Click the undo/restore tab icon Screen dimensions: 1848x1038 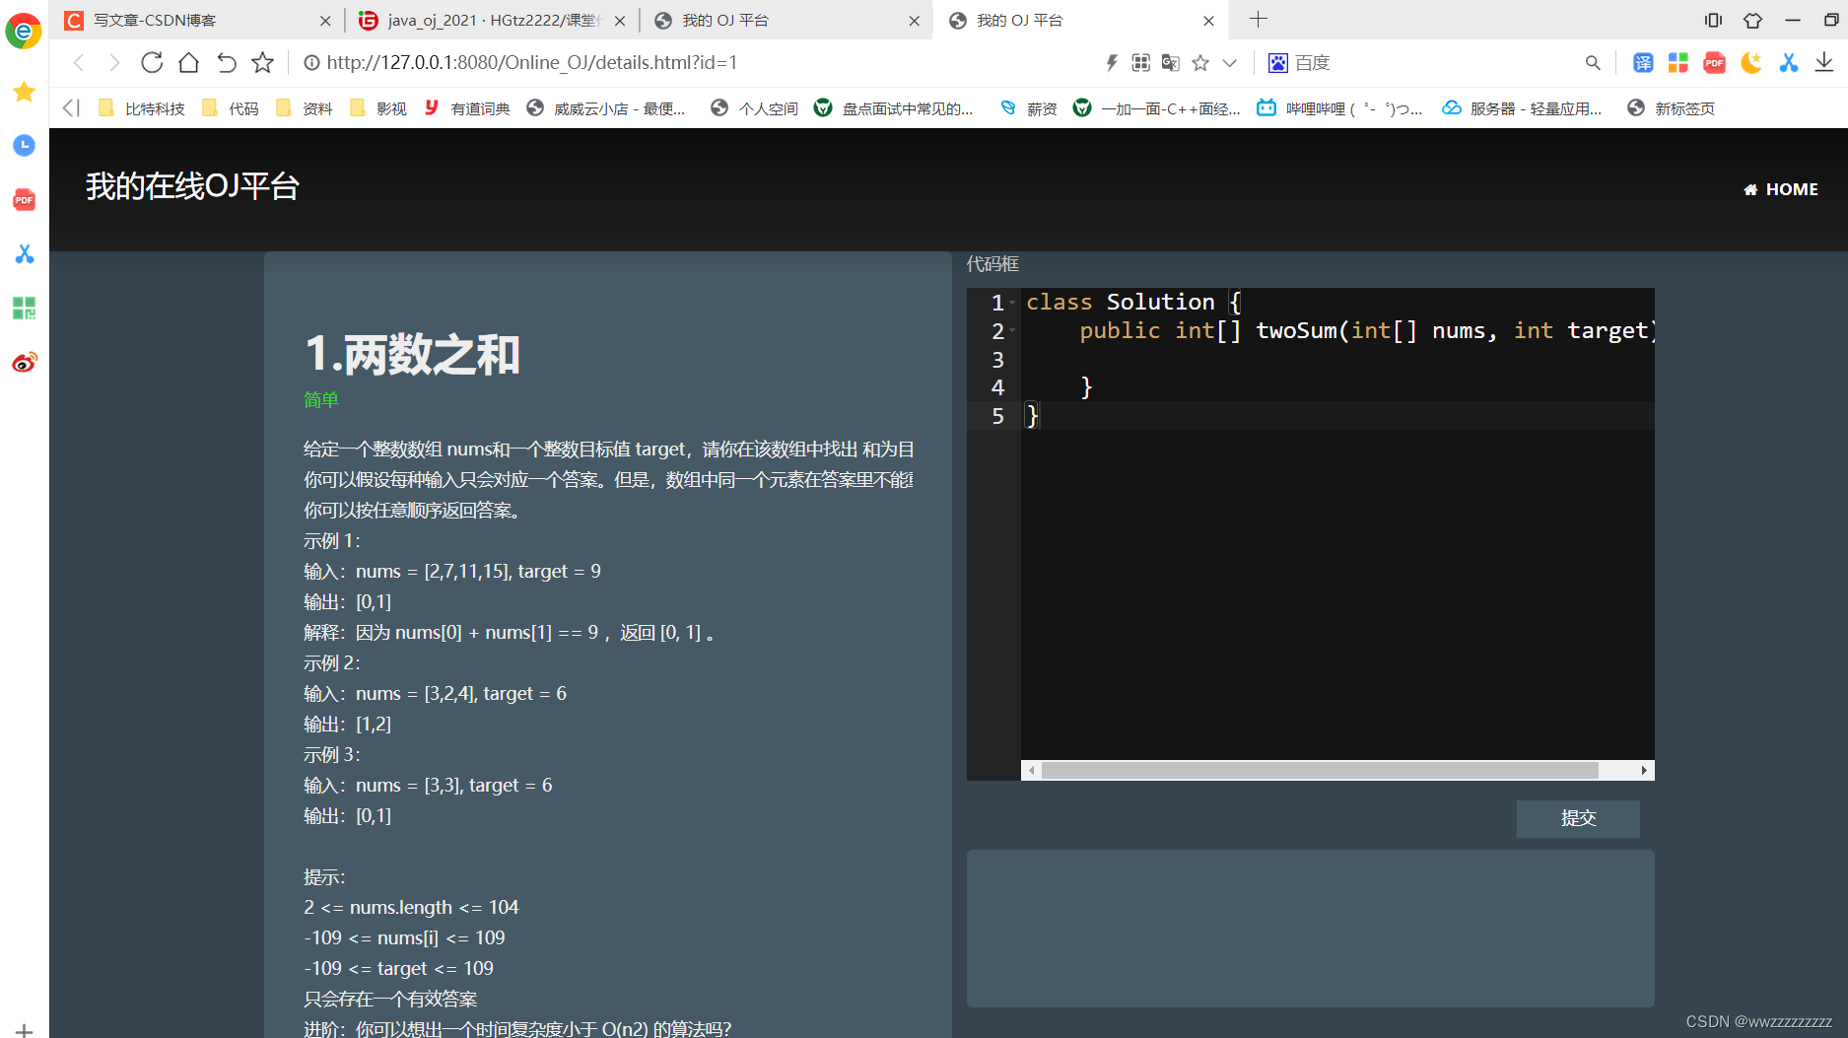(226, 63)
